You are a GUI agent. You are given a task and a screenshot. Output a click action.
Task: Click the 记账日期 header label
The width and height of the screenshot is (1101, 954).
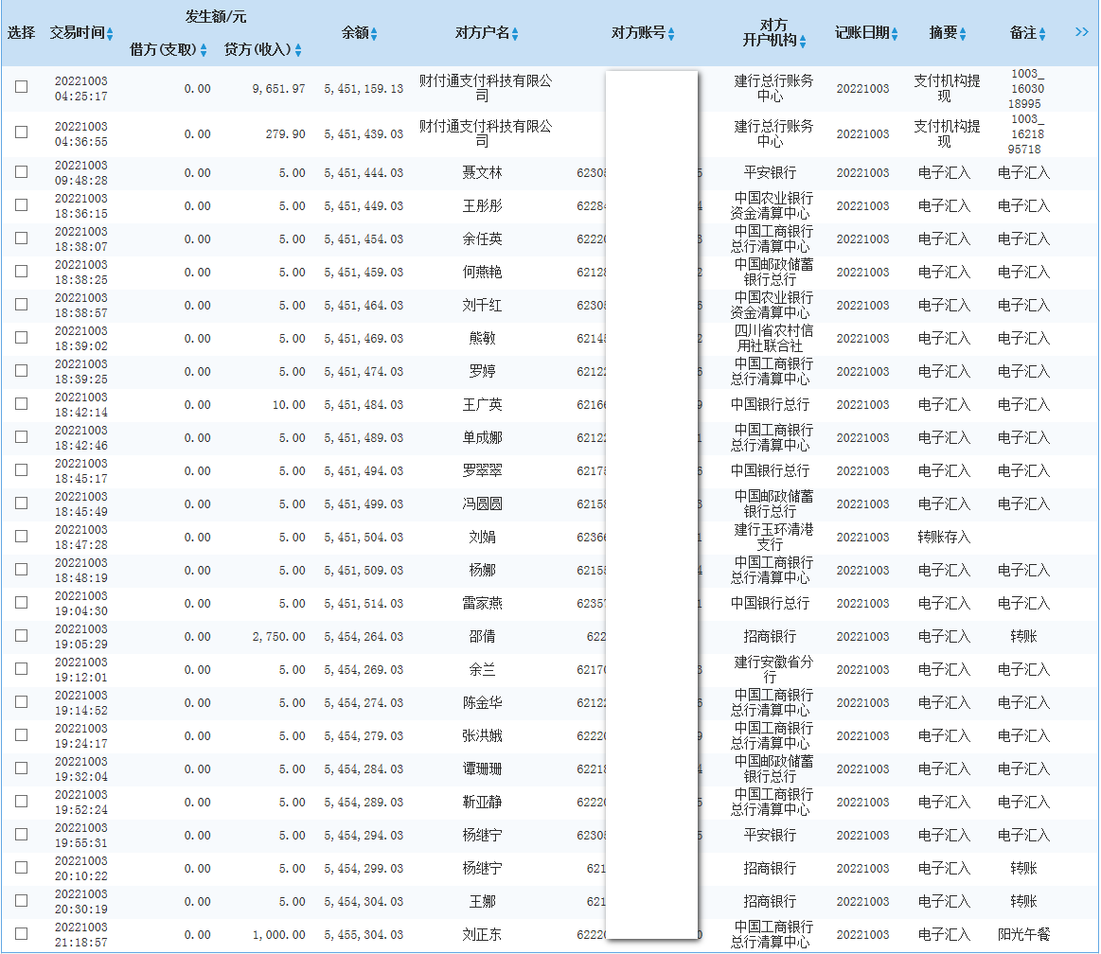coord(862,33)
